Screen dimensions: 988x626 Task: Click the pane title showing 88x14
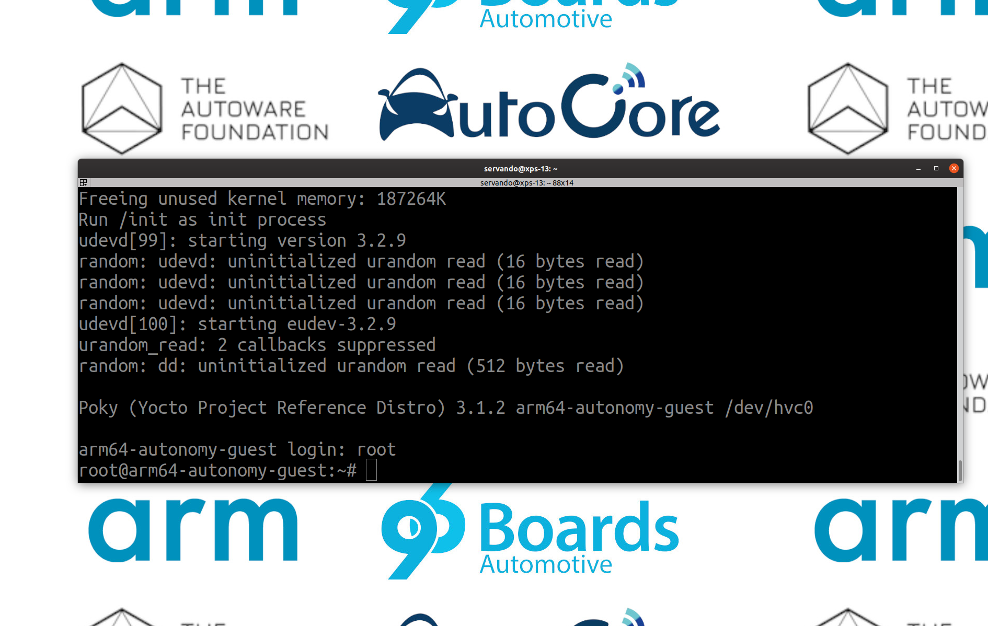coord(526,183)
